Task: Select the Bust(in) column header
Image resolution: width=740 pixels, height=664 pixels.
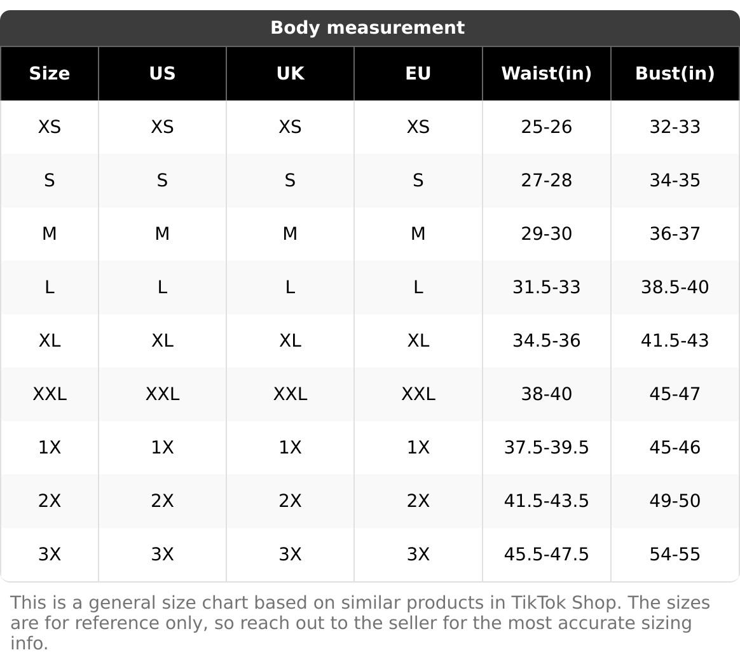Action: [x=675, y=74]
